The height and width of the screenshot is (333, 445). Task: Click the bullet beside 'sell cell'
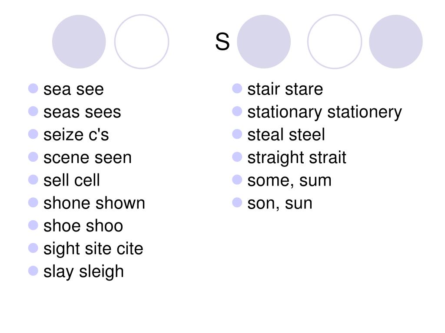(33, 180)
